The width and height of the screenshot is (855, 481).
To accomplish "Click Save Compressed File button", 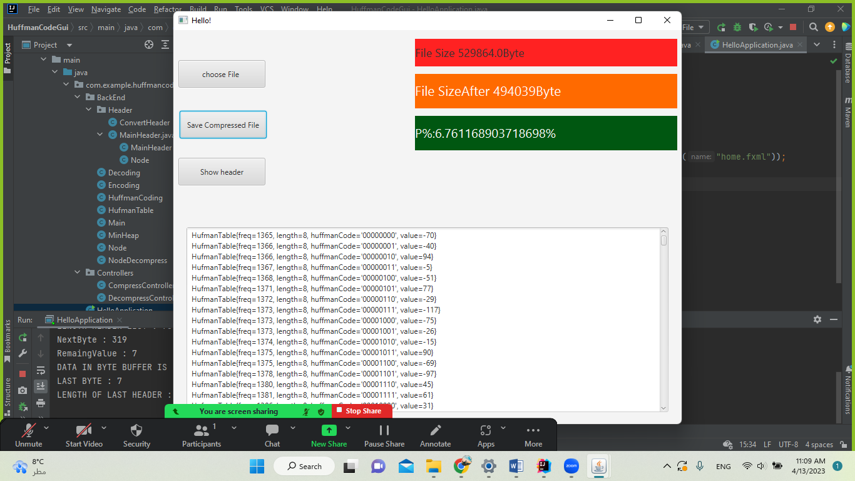I will point(223,125).
